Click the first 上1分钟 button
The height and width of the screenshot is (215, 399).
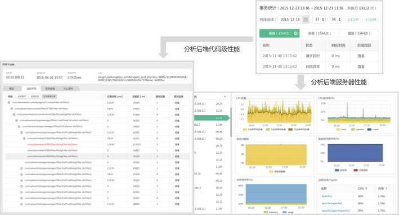tap(353, 20)
